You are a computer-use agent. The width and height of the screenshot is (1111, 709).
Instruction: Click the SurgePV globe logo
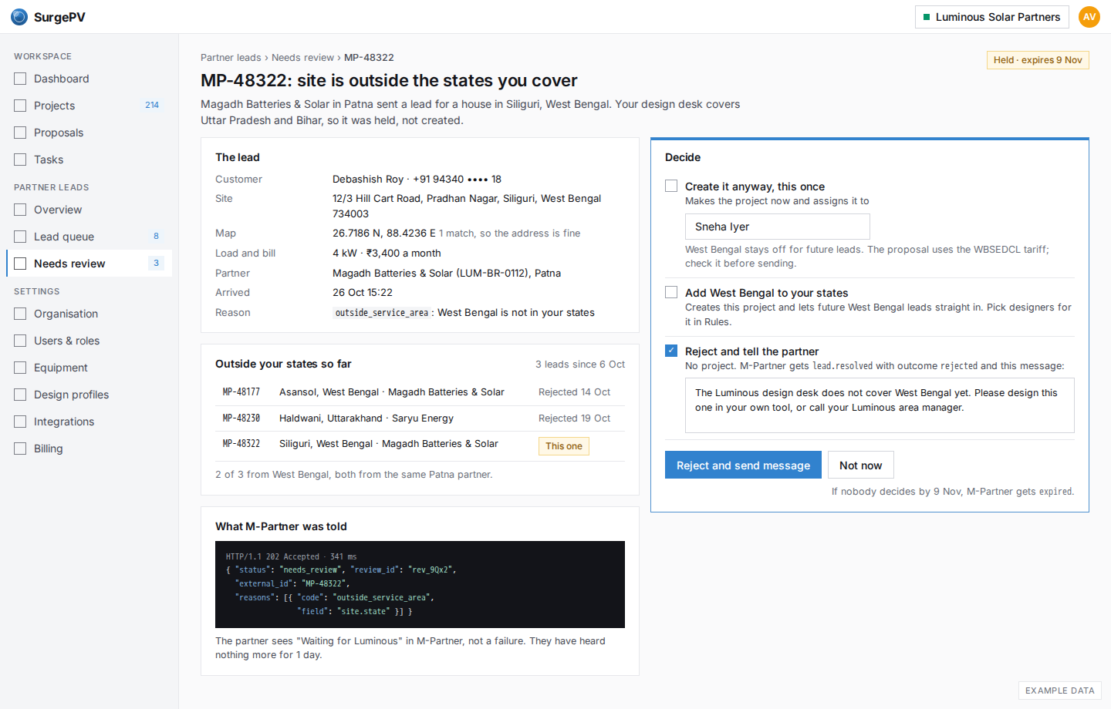[19, 17]
